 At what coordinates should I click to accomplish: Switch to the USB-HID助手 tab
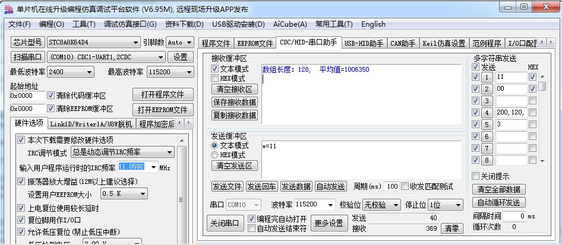pyautogui.click(x=364, y=44)
